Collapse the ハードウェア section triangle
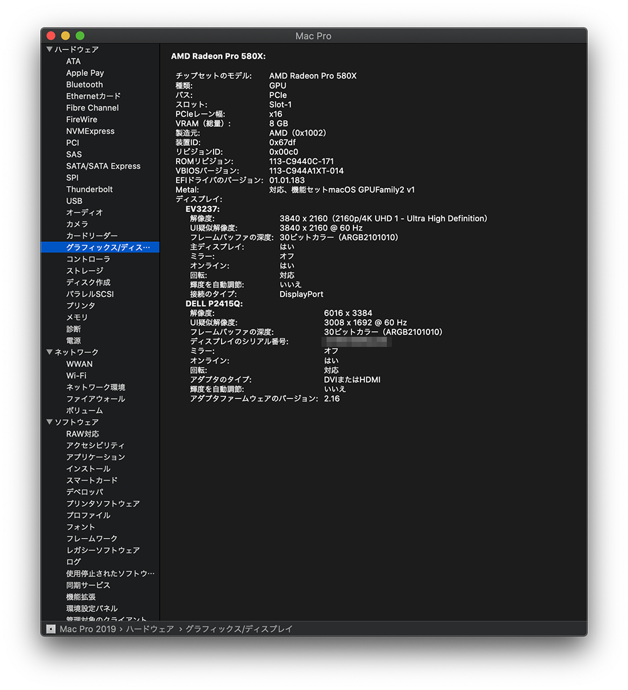This screenshot has height=690, width=628. [x=49, y=49]
